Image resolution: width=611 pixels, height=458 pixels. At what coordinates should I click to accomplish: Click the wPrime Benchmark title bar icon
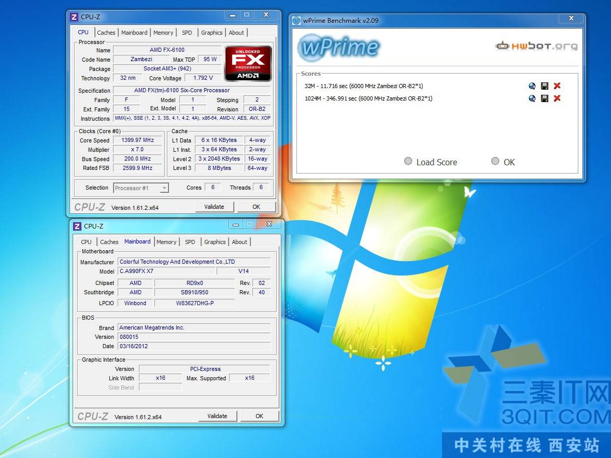(x=296, y=20)
